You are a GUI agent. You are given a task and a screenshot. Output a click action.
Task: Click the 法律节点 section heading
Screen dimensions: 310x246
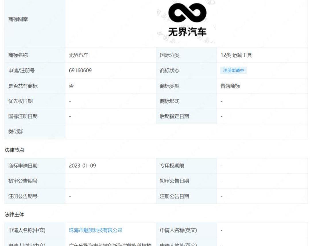[14, 150]
